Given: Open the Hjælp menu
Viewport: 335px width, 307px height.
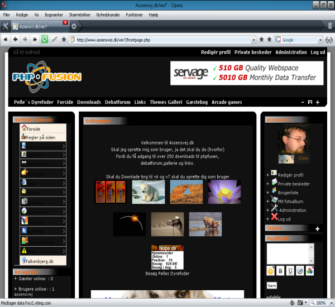Looking at the screenshot, I should pyautogui.click(x=154, y=15).
